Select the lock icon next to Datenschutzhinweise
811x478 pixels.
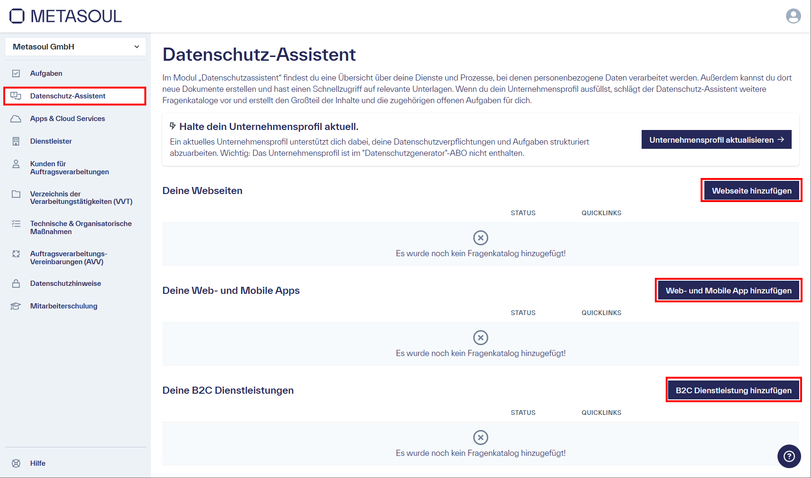(16, 283)
